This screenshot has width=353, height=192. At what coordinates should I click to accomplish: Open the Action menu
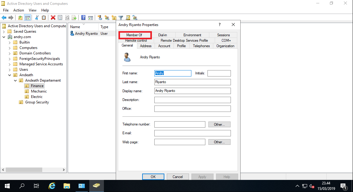19,10
